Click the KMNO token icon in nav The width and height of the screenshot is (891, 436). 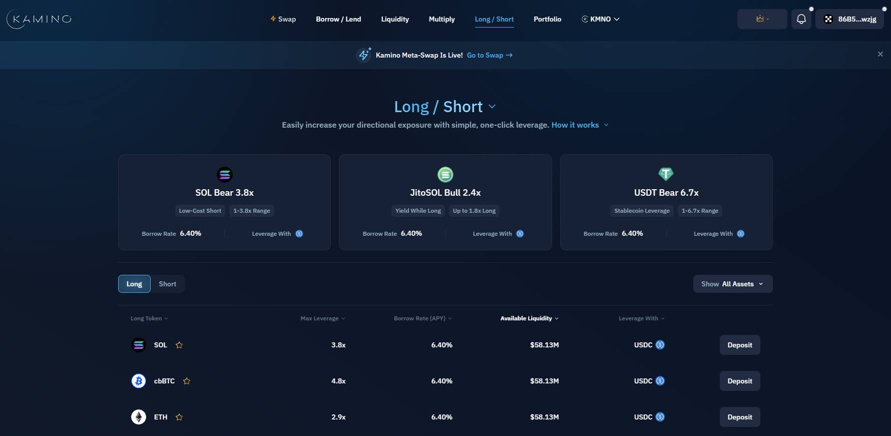tap(585, 19)
